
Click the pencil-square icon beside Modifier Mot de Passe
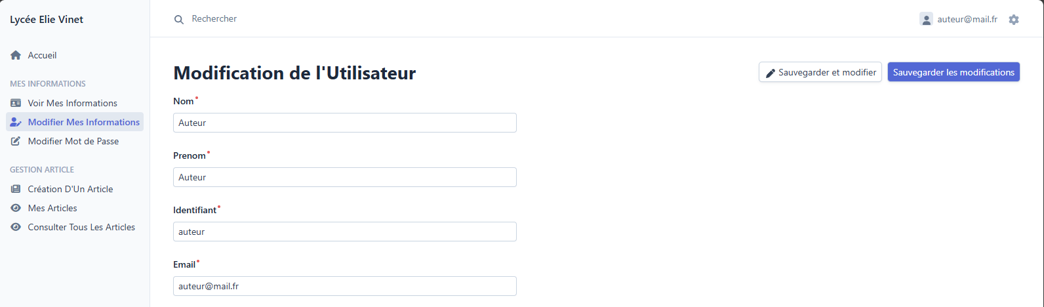16,141
